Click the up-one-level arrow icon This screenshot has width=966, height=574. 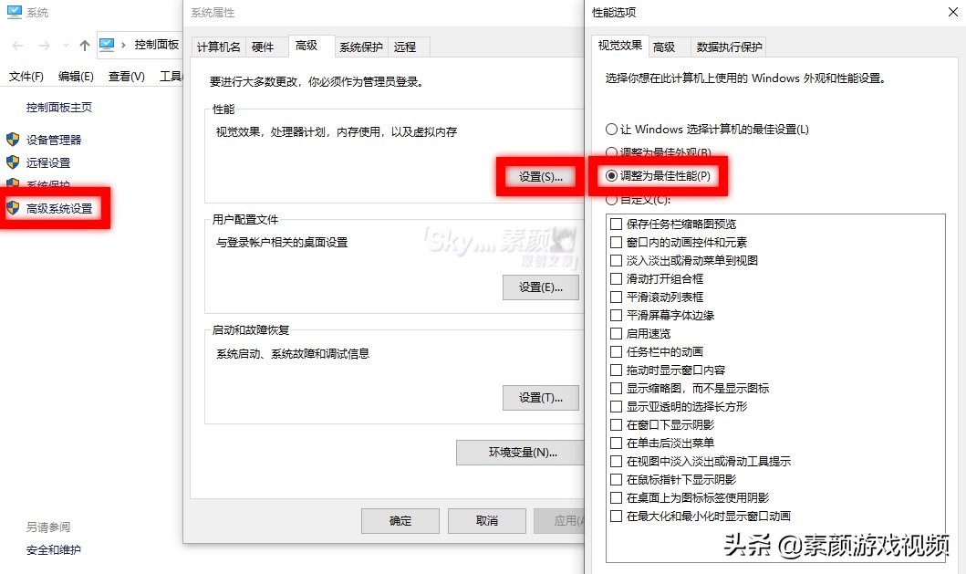pyautogui.click(x=84, y=44)
